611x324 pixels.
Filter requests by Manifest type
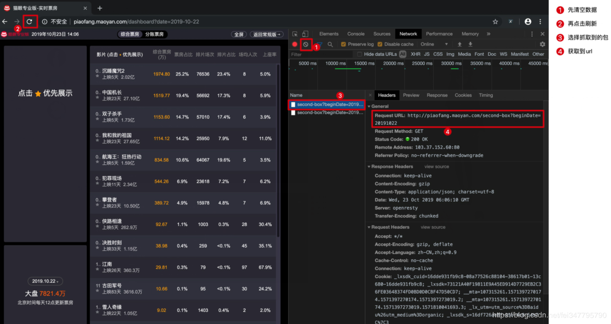click(520, 54)
